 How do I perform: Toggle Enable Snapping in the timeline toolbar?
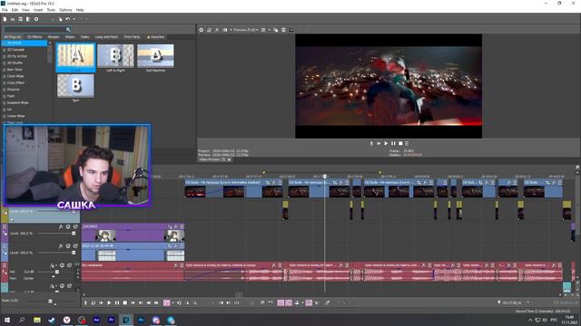click(x=281, y=302)
